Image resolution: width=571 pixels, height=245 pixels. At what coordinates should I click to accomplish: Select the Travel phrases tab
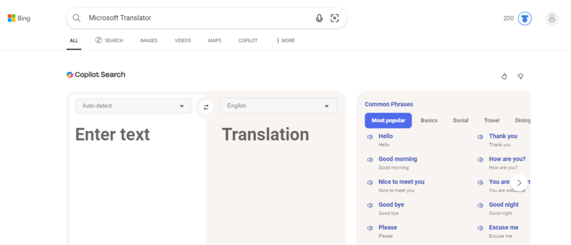(x=492, y=120)
